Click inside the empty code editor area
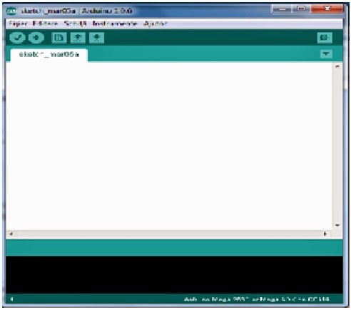Screen dimensions: 351x310 pyautogui.click(x=169, y=145)
